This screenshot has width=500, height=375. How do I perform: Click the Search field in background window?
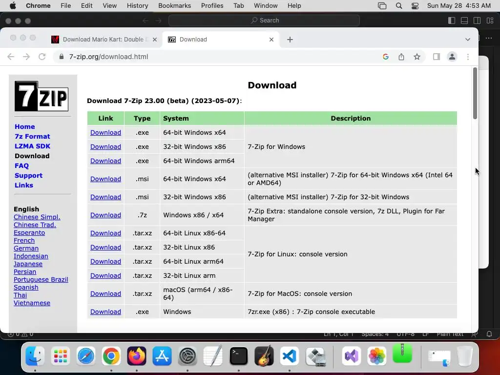(264, 21)
